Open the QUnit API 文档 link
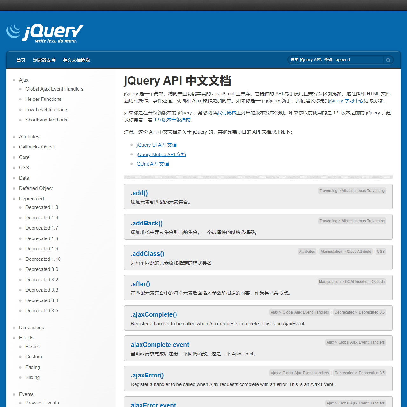 pyautogui.click(x=153, y=164)
